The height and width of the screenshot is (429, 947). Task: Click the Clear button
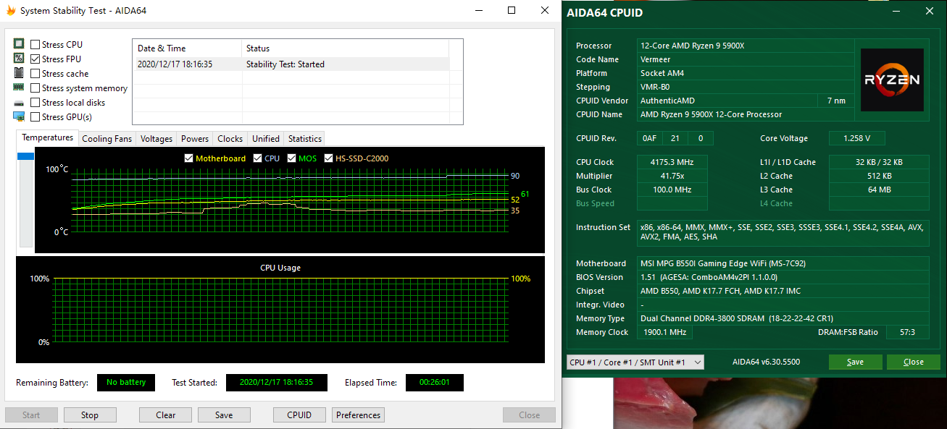tap(166, 415)
